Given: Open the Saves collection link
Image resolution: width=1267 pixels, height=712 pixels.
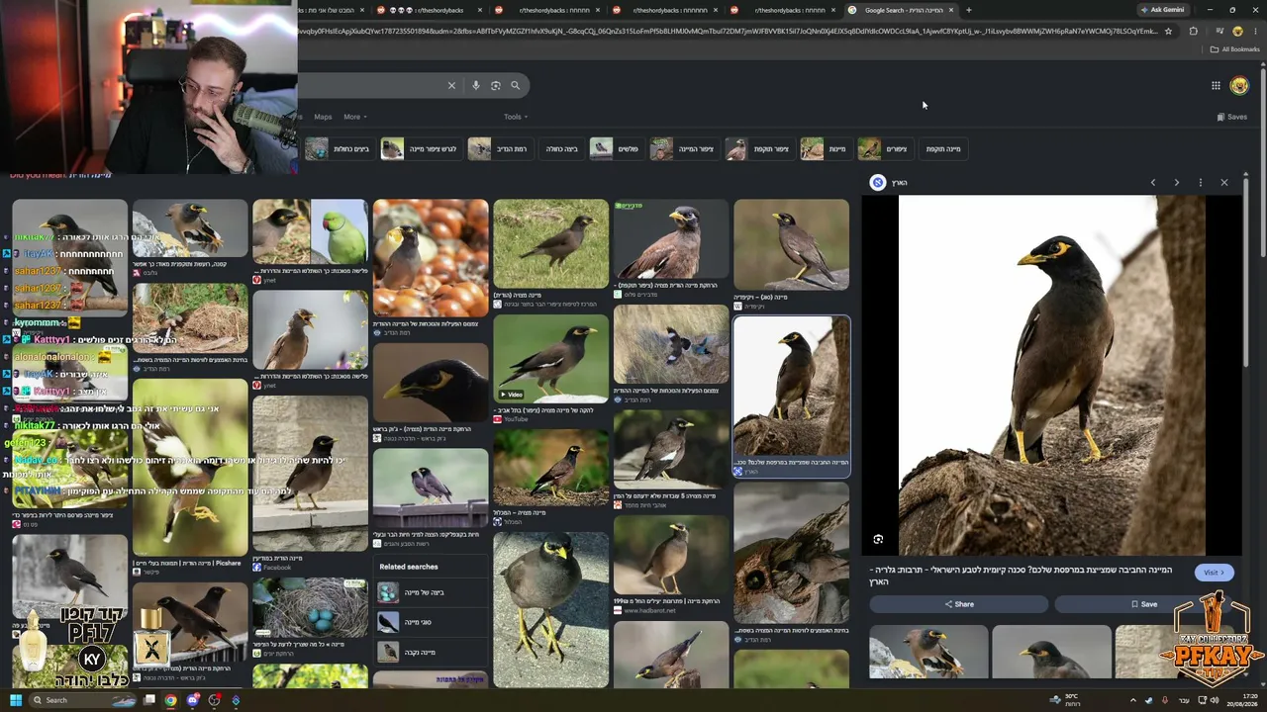Looking at the screenshot, I should (x=1232, y=117).
